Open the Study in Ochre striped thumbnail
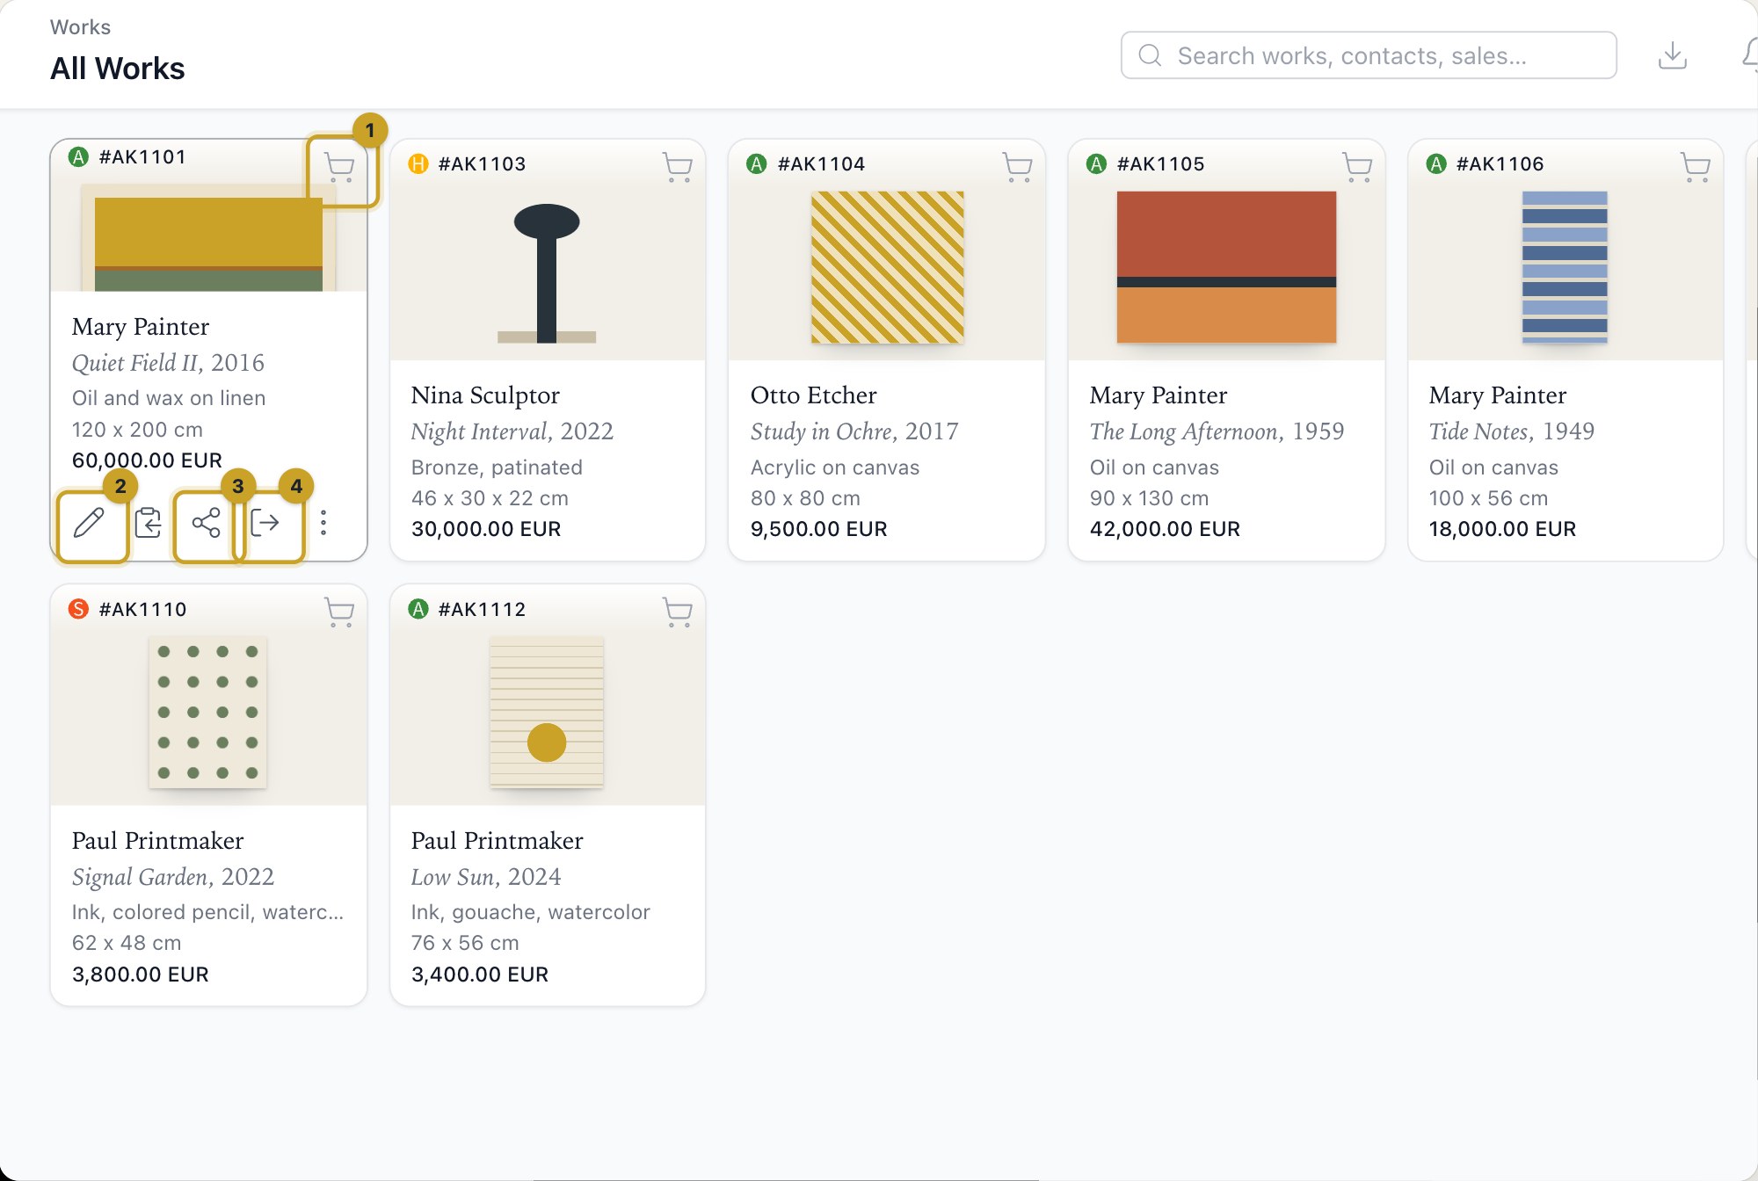Viewport: 1758px width, 1181px height. pos(887,267)
